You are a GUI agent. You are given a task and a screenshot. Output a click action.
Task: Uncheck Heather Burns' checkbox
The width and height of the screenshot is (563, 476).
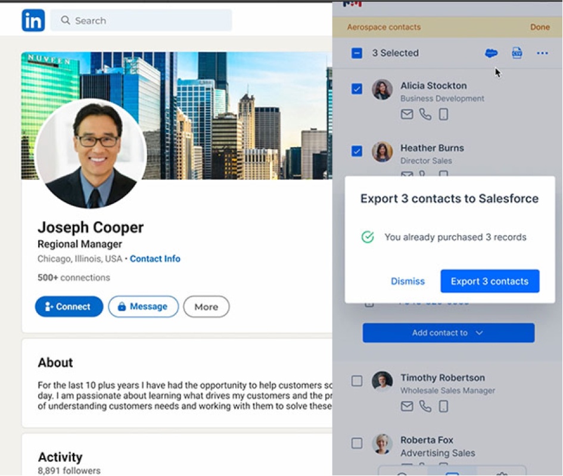point(357,151)
